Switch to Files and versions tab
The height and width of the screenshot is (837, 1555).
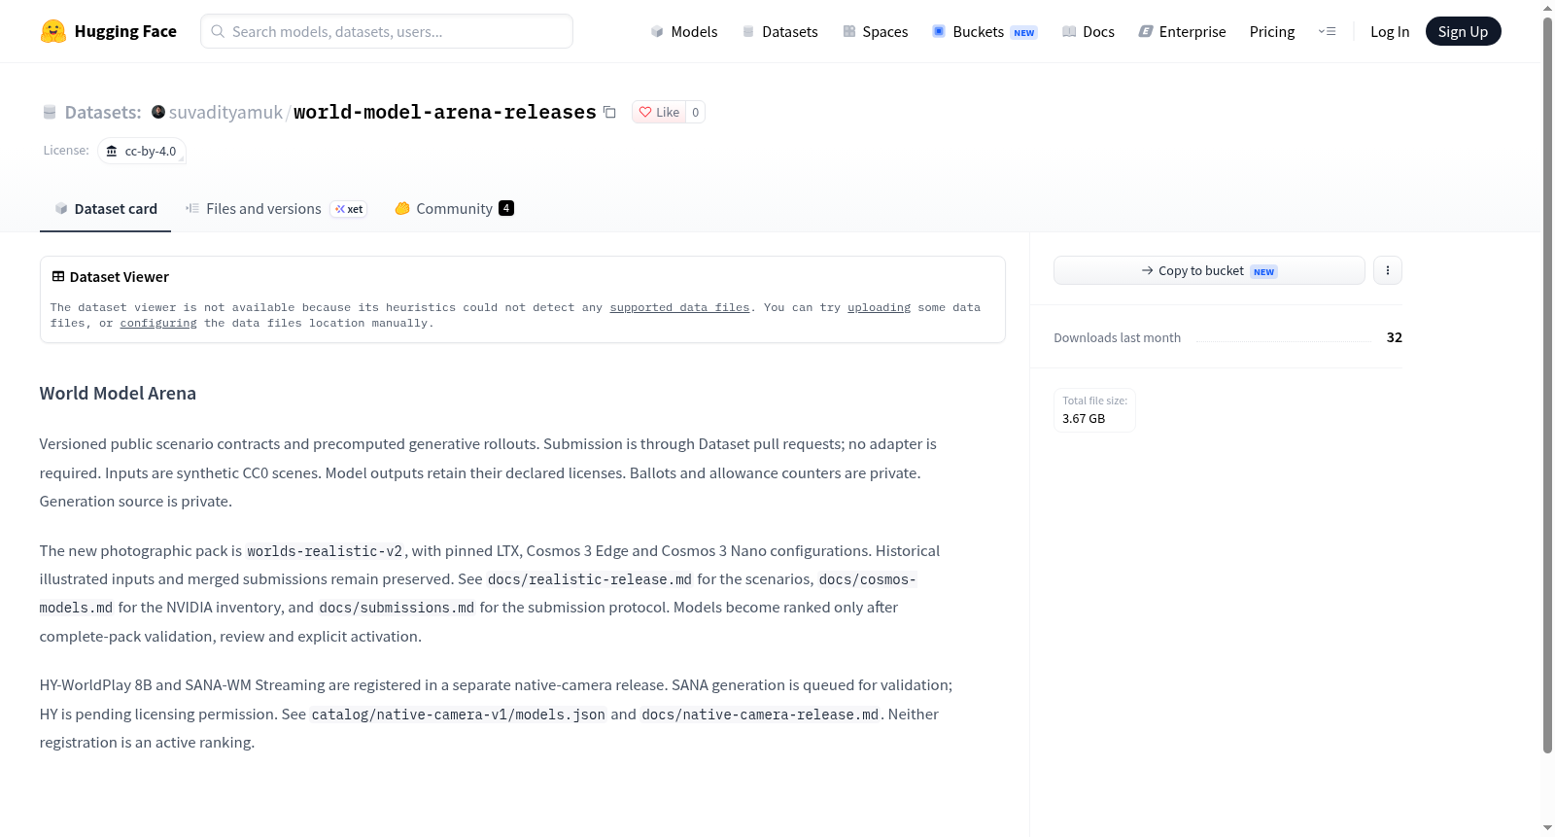pyautogui.click(x=276, y=209)
